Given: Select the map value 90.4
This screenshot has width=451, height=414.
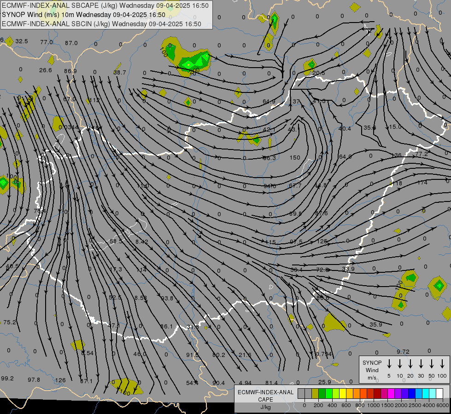Looking at the screenshot, I should point(219,383).
